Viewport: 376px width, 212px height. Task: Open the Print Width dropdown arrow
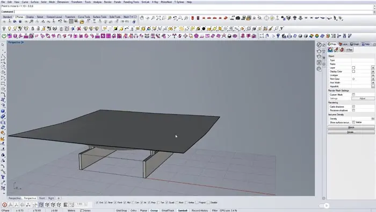coord(373,82)
